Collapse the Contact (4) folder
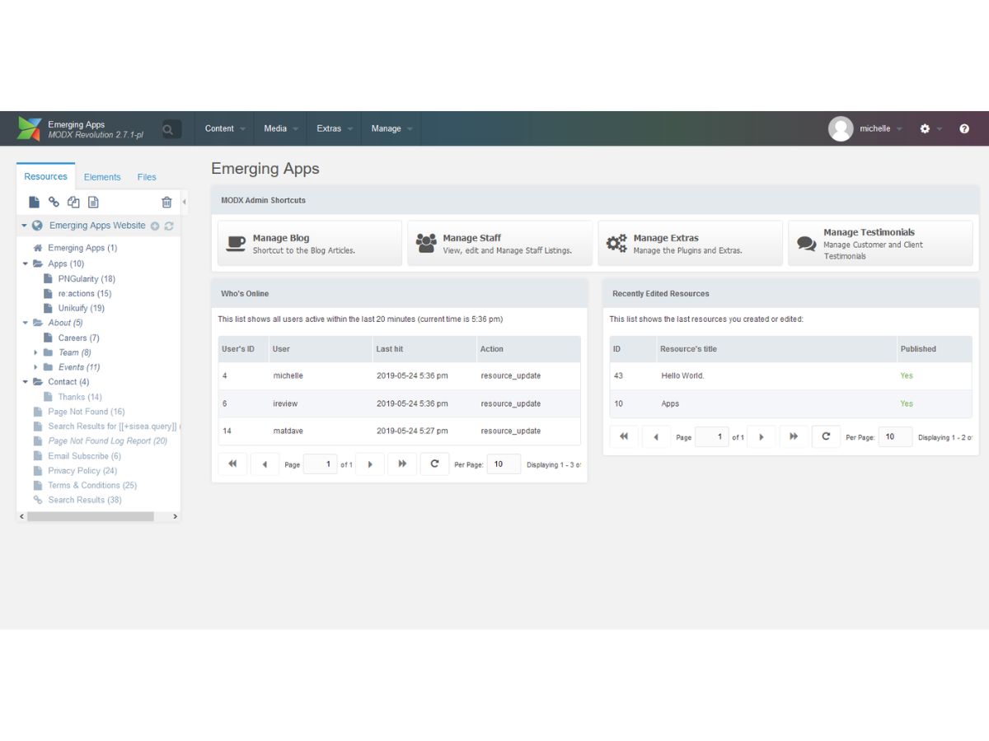 tap(26, 382)
